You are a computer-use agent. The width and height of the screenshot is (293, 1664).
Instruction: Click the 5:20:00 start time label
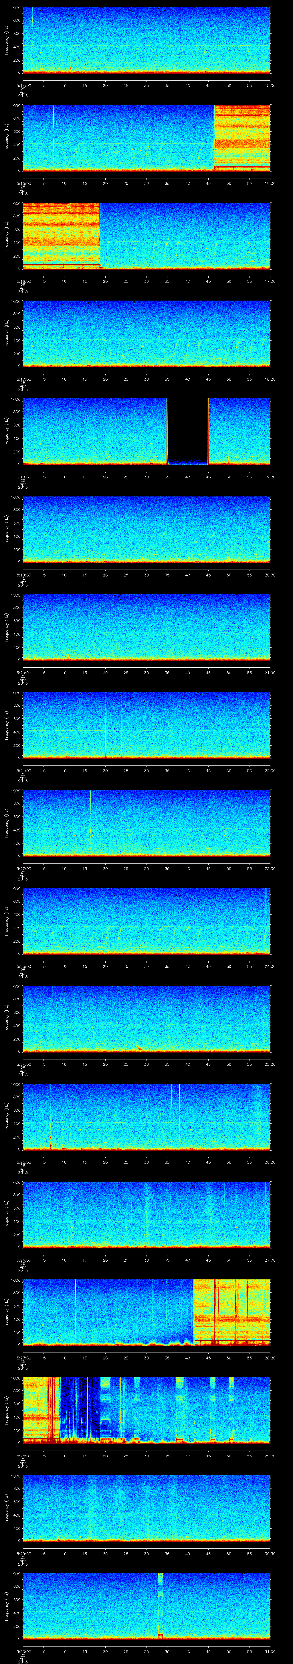point(24,673)
